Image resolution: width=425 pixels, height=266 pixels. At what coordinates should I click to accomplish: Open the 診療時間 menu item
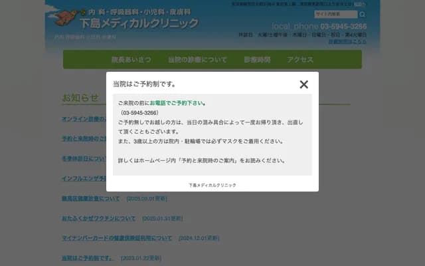257,59
